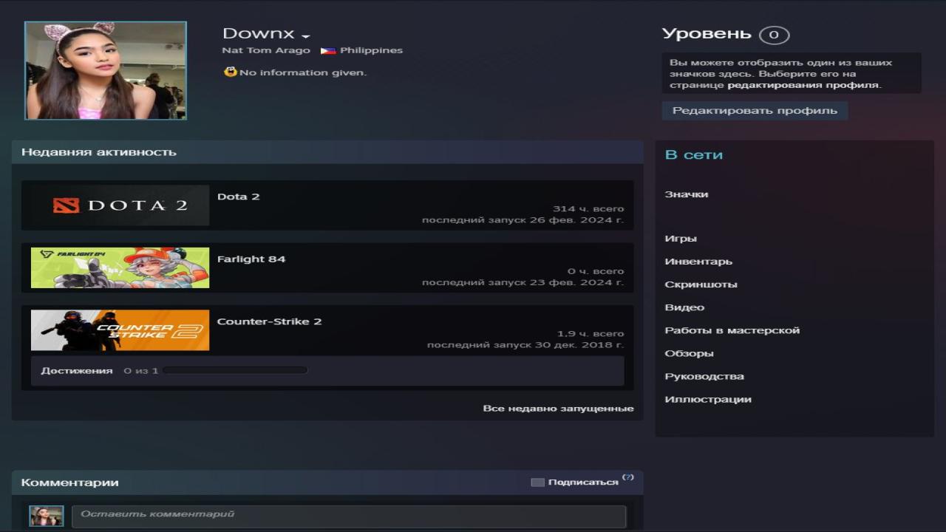Open the Farlight 84 game banner
Viewport: 946px width, 532px height.
[120, 267]
